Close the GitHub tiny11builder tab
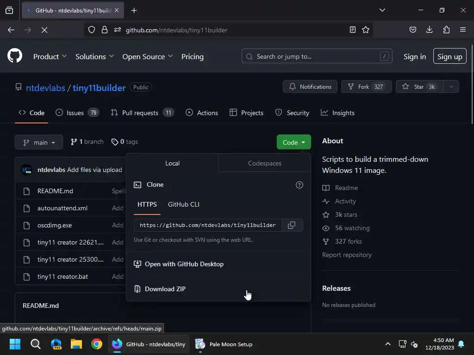 point(117,10)
